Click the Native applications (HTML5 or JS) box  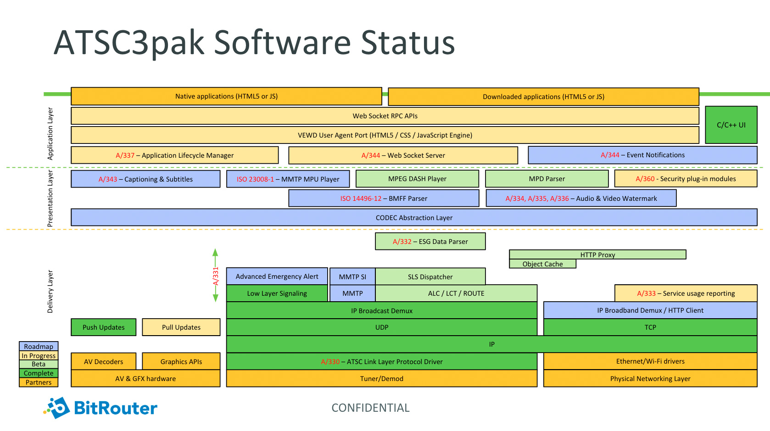(226, 96)
